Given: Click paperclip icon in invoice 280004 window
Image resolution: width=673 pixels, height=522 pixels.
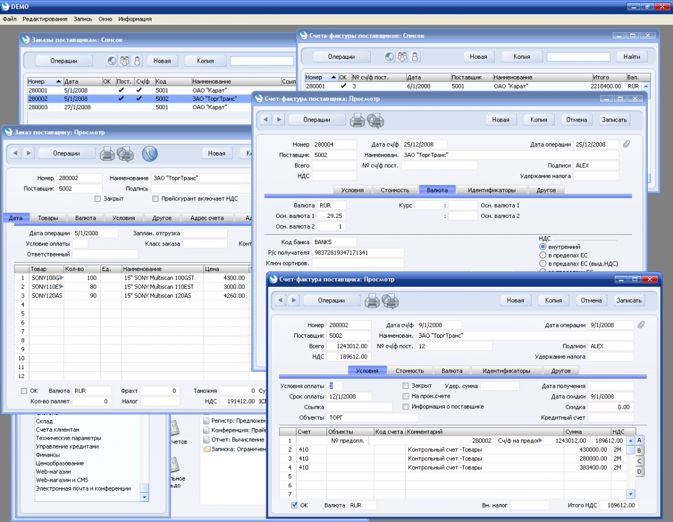Looking at the screenshot, I should pyautogui.click(x=627, y=144).
